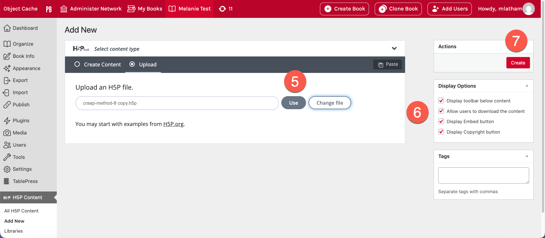Open Plugins via the lightning bolt icon
Image resolution: width=545 pixels, height=238 pixels.
point(7,121)
